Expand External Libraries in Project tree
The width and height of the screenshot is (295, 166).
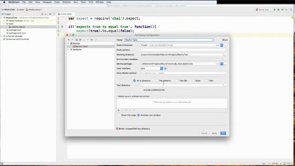[1, 36]
